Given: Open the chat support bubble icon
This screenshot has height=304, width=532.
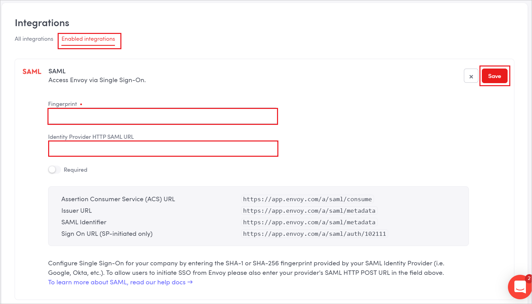Looking at the screenshot, I should pyautogui.click(x=520, y=287).
